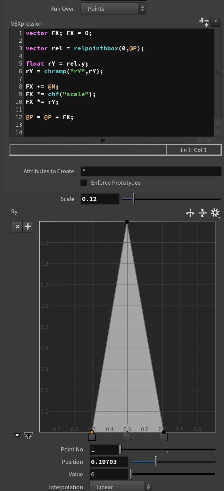Click the flip ramp horizontally icon

tap(190, 213)
